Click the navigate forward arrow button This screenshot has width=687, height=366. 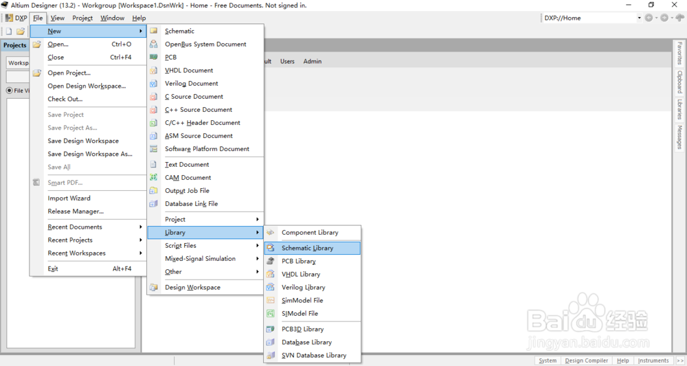(x=664, y=18)
